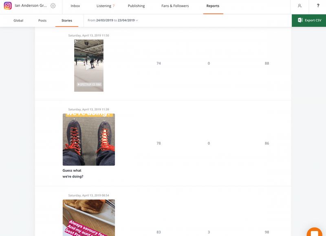Open the Inbox menu
The height and width of the screenshot is (236, 326).
tap(75, 6)
